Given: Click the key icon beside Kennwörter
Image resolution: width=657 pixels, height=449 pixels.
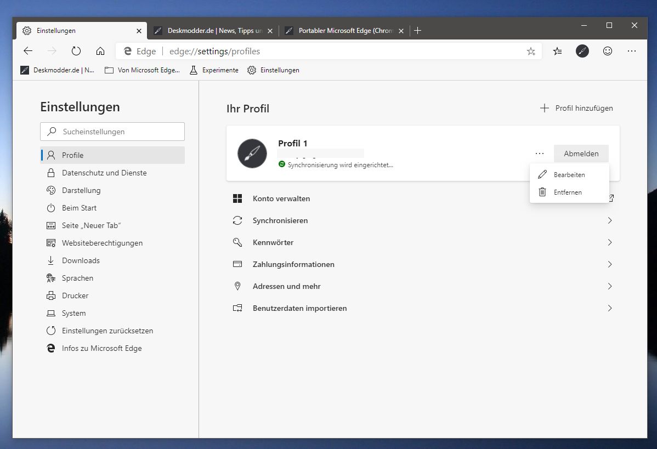Looking at the screenshot, I should coord(237,242).
